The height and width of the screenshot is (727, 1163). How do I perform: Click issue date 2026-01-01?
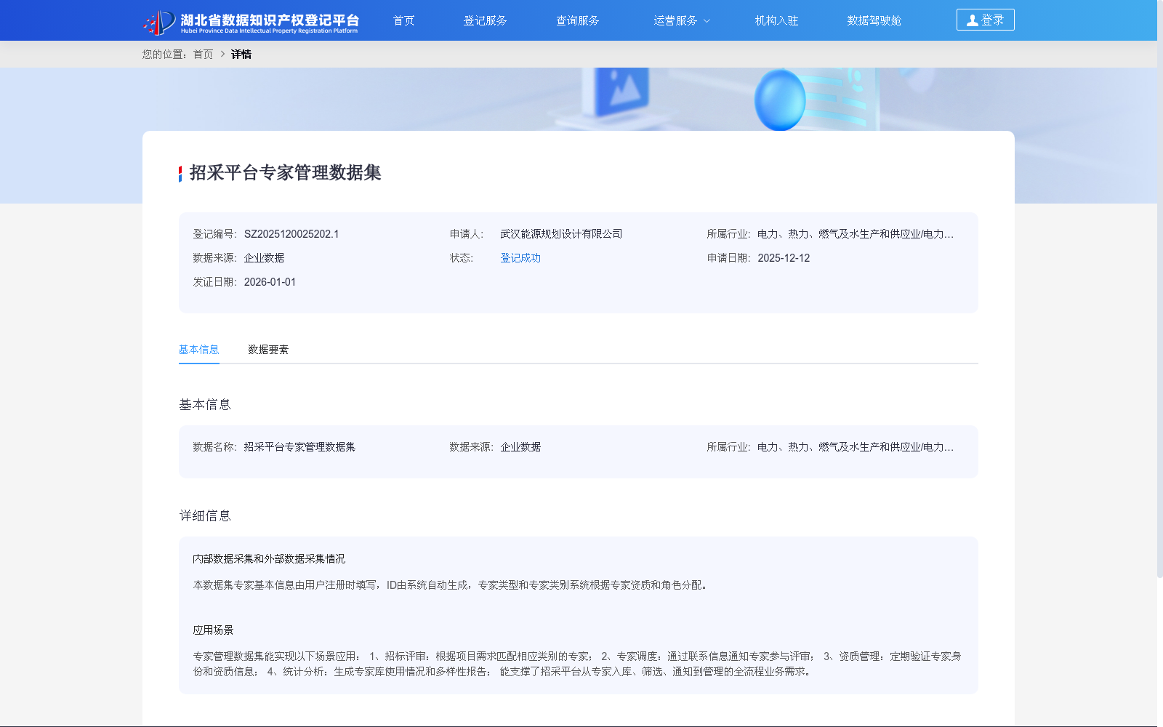270,282
